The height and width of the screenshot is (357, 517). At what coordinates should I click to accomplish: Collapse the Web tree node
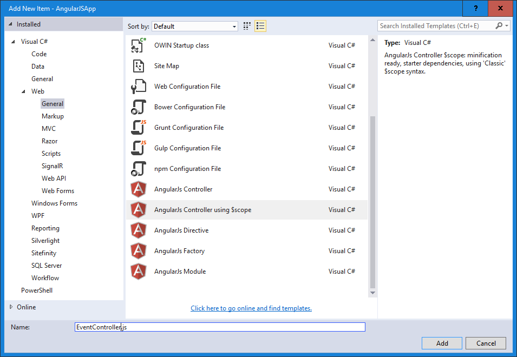(23, 91)
